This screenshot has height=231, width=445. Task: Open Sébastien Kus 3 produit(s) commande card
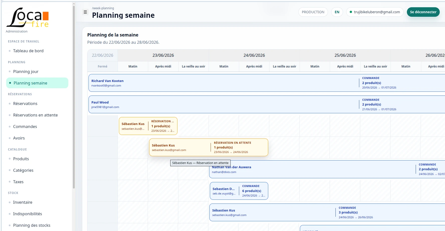tap(327, 212)
